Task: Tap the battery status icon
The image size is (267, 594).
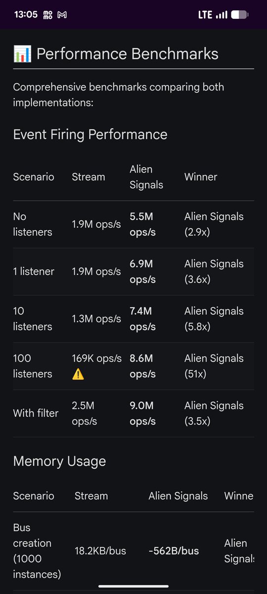Action: (239, 15)
